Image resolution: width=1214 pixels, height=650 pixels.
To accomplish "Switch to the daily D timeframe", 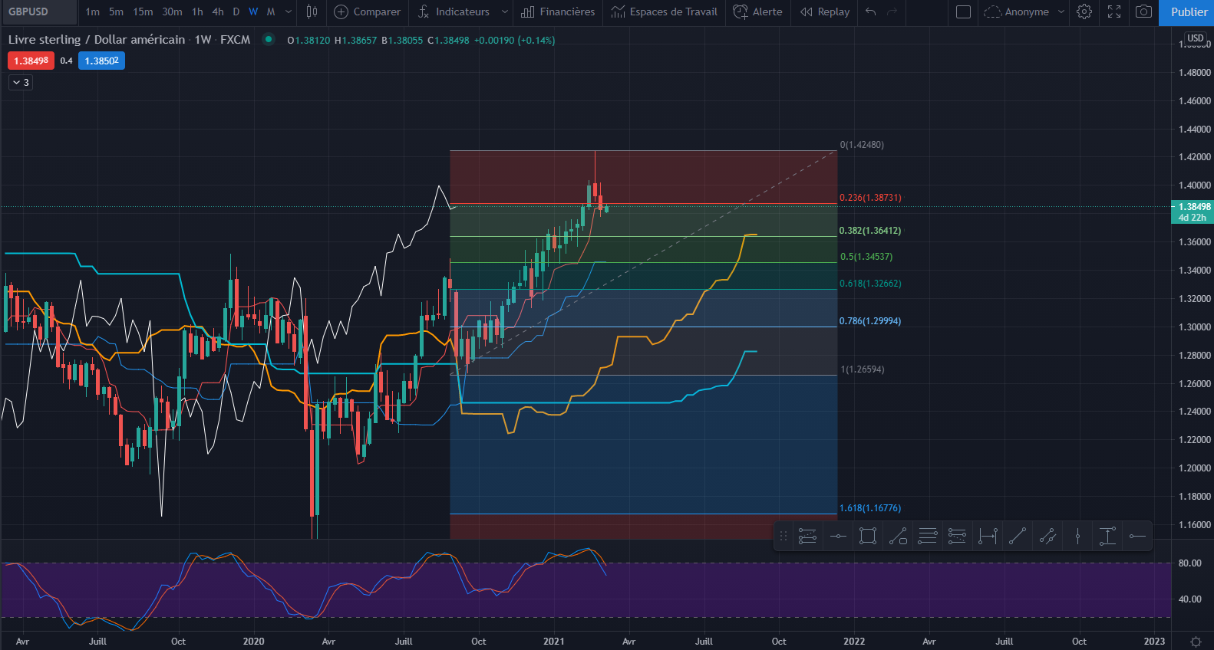I will tap(236, 11).
